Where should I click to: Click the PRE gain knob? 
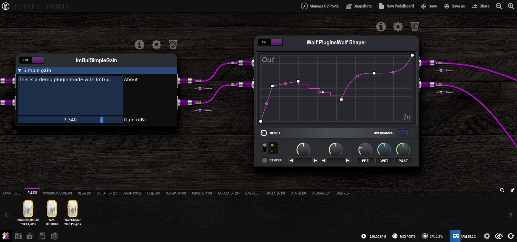(x=365, y=150)
